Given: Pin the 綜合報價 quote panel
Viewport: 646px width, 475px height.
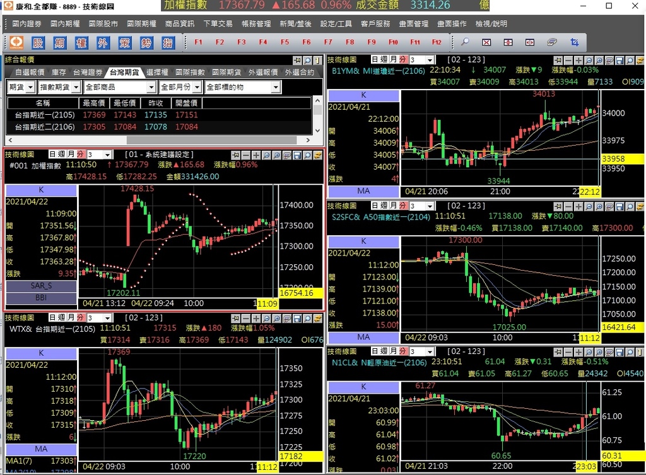Looking at the screenshot, I should 297,60.
